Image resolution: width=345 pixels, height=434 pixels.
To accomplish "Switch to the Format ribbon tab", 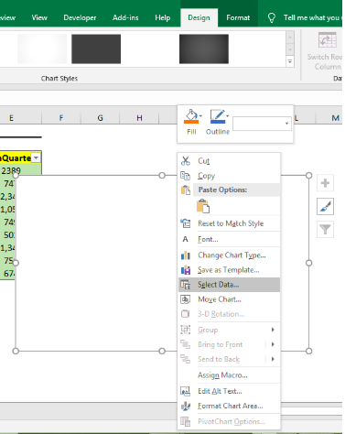I will coord(238,18).
